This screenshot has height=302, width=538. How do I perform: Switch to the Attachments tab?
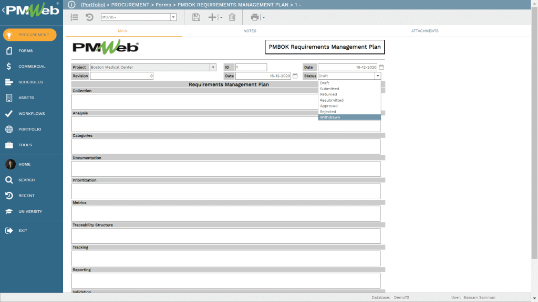(x=425, y=31)
